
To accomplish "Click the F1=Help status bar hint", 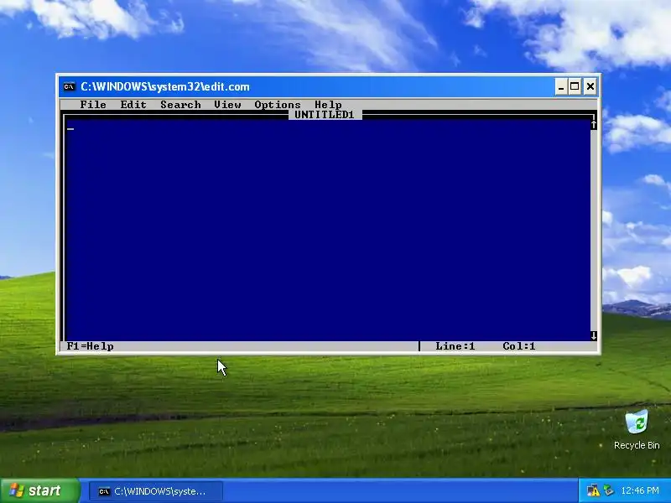I will click(x=90, y=346).
